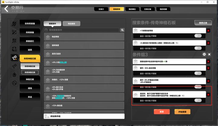Open 条件组3 gear settings
The width and height of the screenshot is (218, 126).
click(204, 54)
